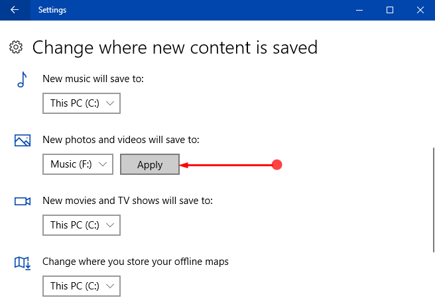The width and height of the screenshot is (435, 302).
Task: Minimize the Settings window
Action: 359,10
